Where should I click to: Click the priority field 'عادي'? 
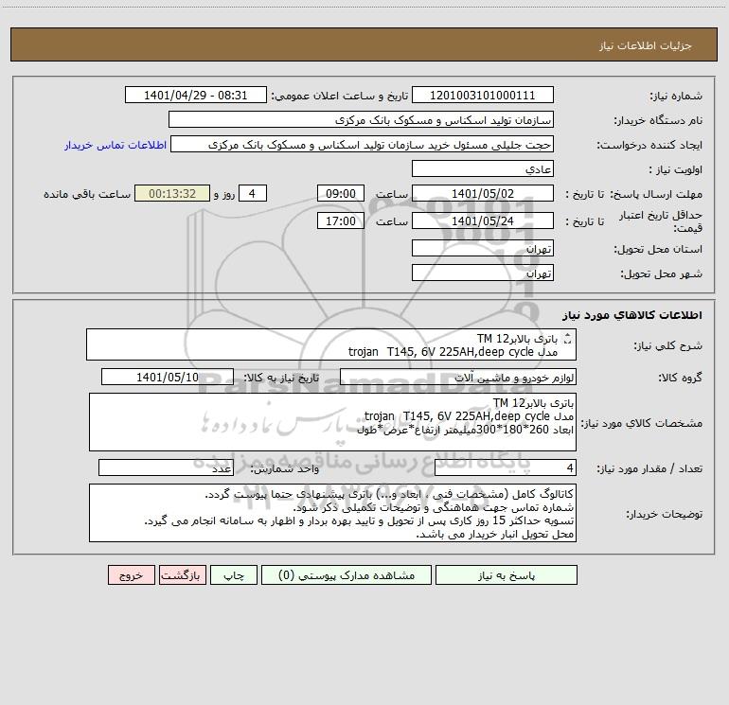483,168
